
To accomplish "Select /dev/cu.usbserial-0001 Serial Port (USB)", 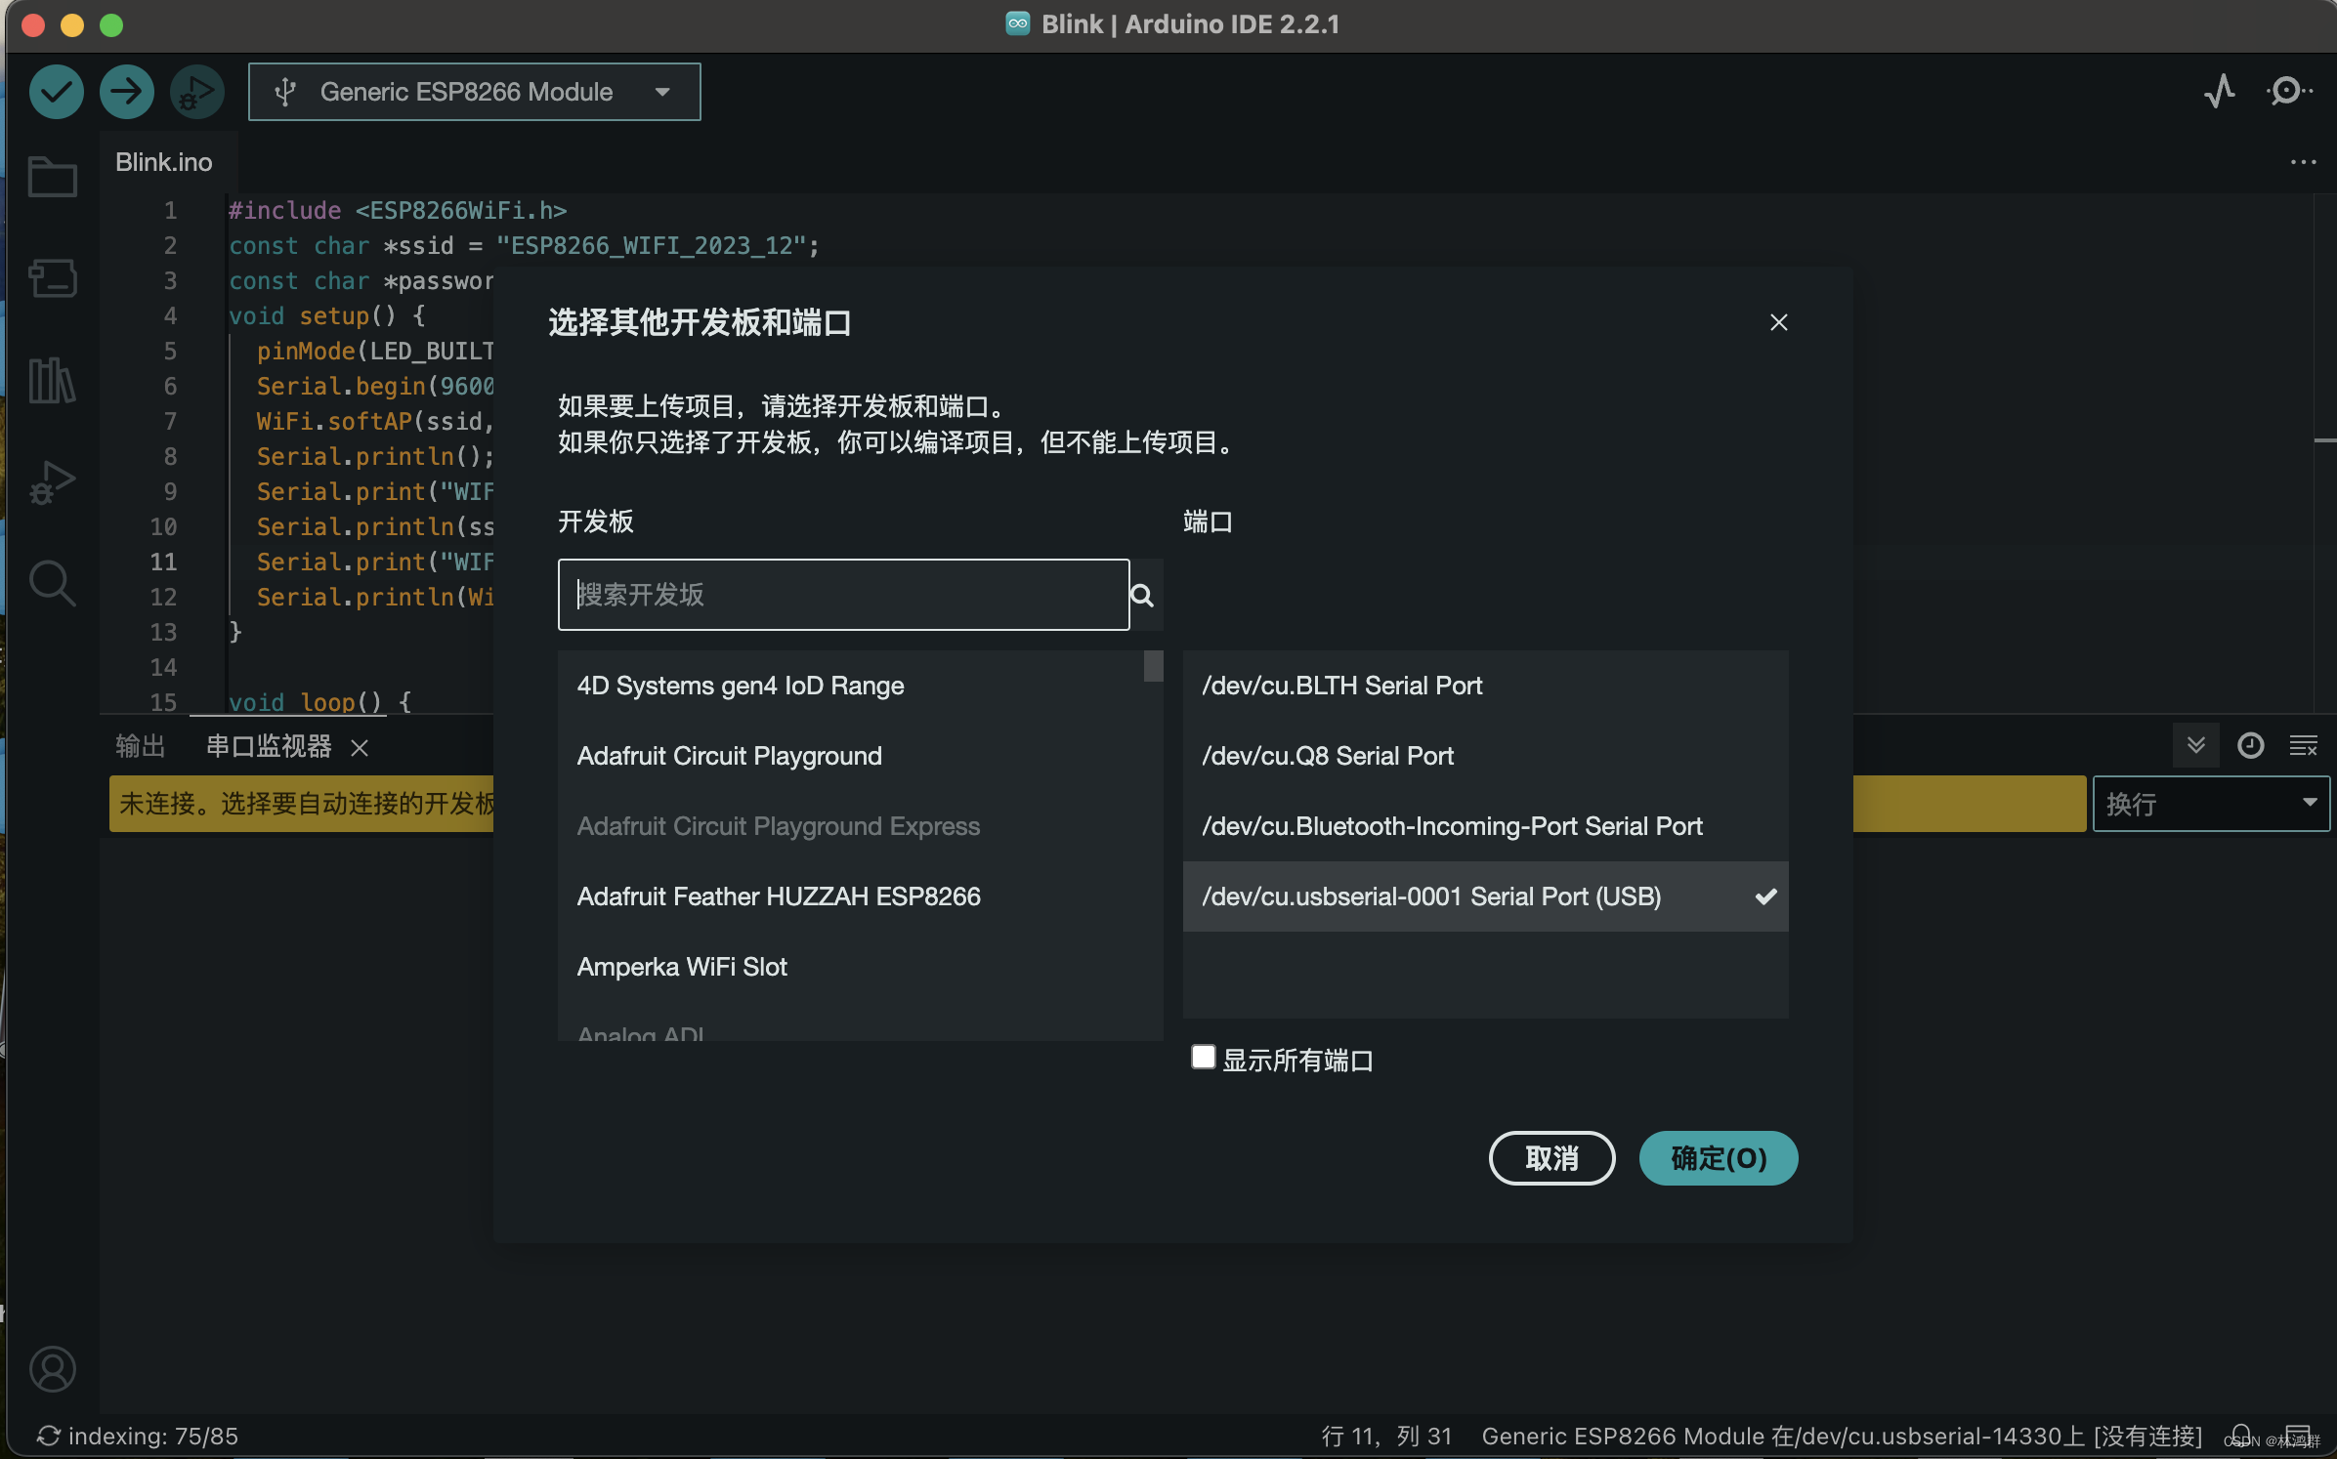I will pos(1485,896).
